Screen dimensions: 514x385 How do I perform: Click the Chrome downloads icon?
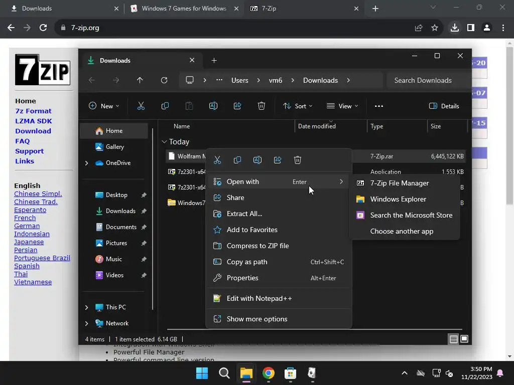454,28
